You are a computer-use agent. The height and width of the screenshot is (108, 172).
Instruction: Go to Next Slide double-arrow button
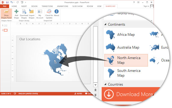click(95, 95)
